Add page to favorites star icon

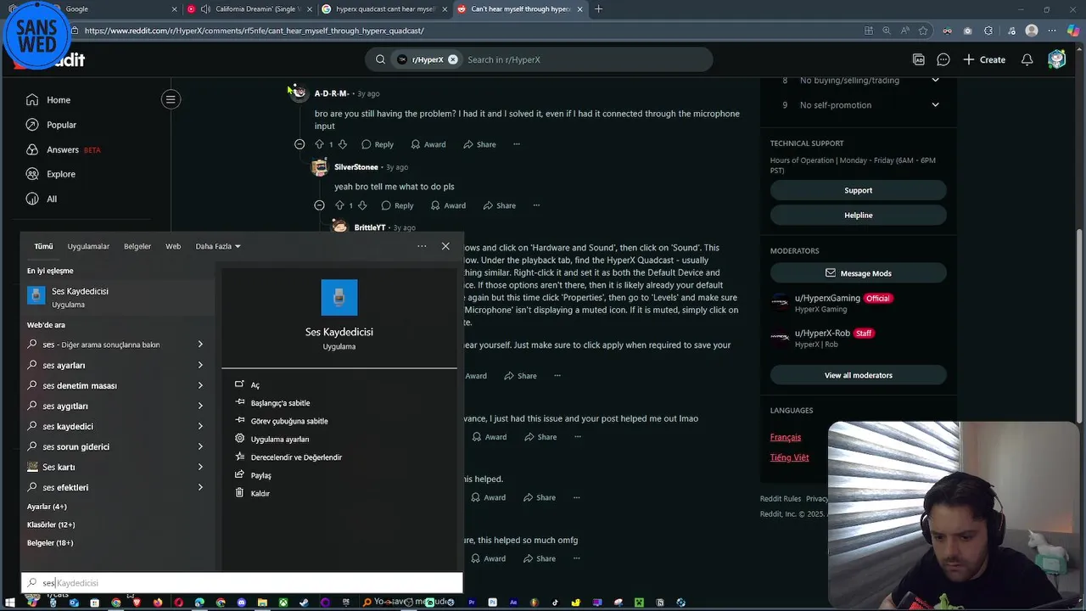tap(923, 31)
